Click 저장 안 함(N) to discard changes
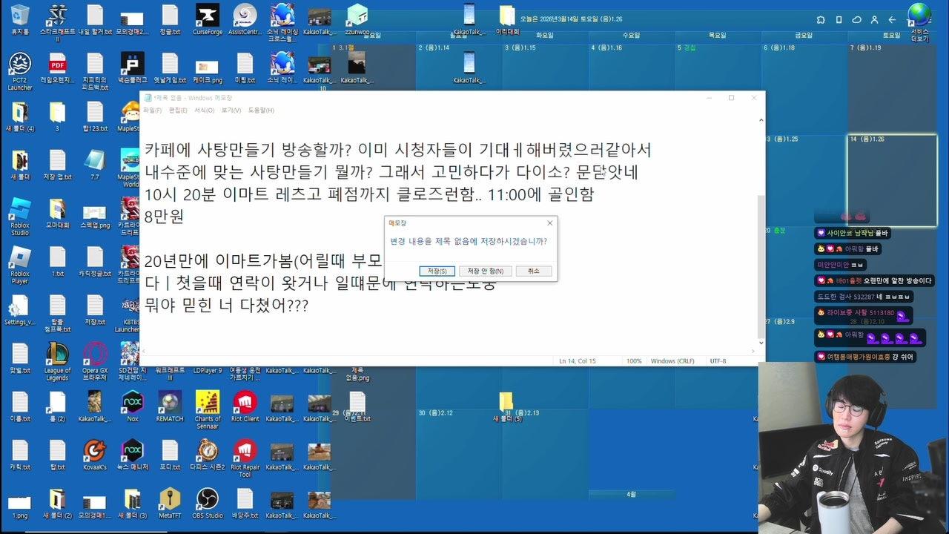Viewport: 949px width, 534px height. click(x=487, y=270)
